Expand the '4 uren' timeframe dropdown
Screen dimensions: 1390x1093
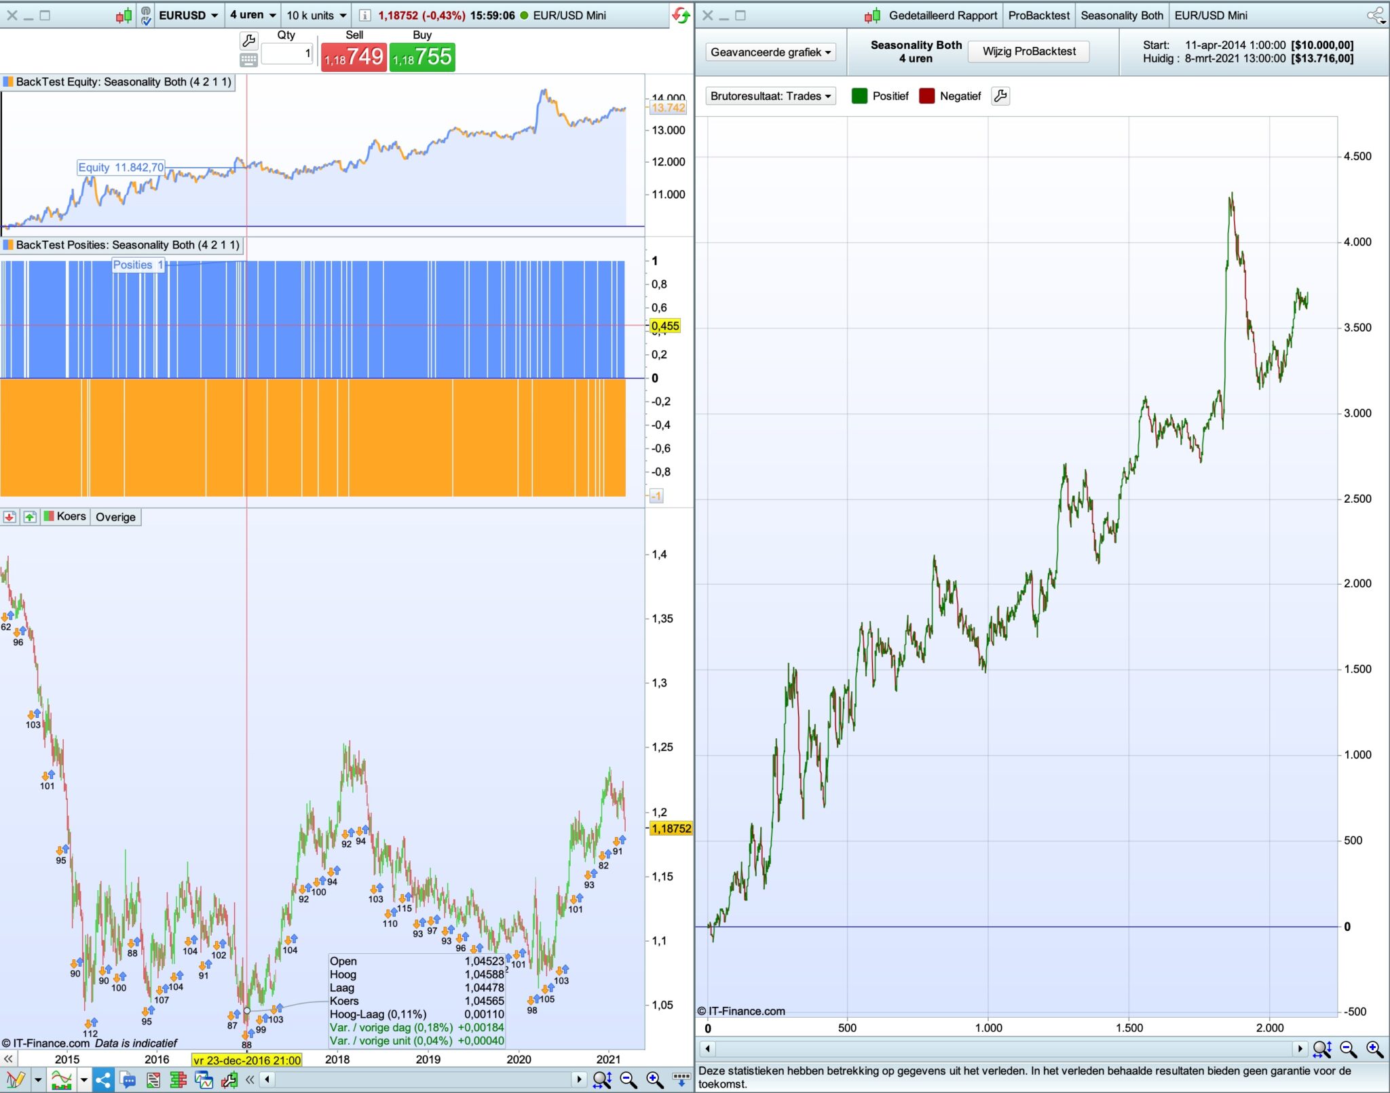[x=252, y=15]
